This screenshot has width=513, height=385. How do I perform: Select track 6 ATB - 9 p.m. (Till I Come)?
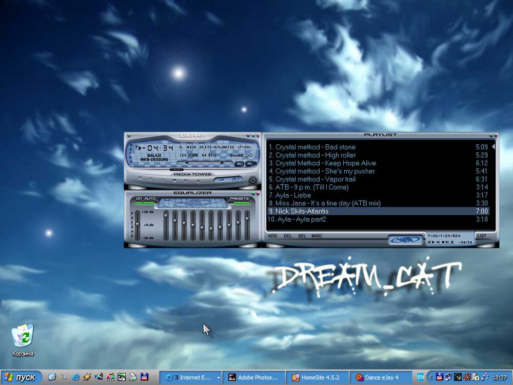point(378,187)
